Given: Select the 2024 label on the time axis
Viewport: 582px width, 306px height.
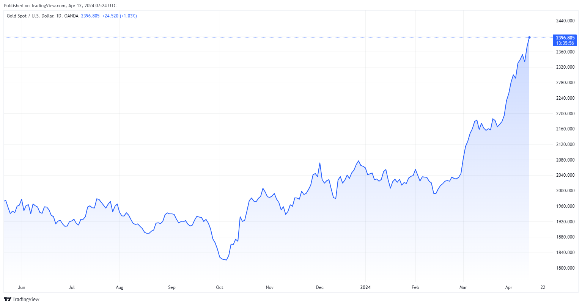Looking at the screenshot, I should (365, 287).
